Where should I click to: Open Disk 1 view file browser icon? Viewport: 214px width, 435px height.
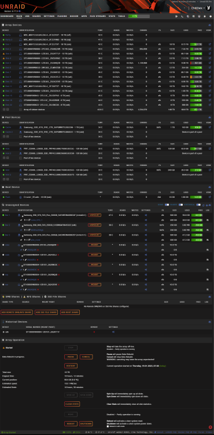[209, 44]
